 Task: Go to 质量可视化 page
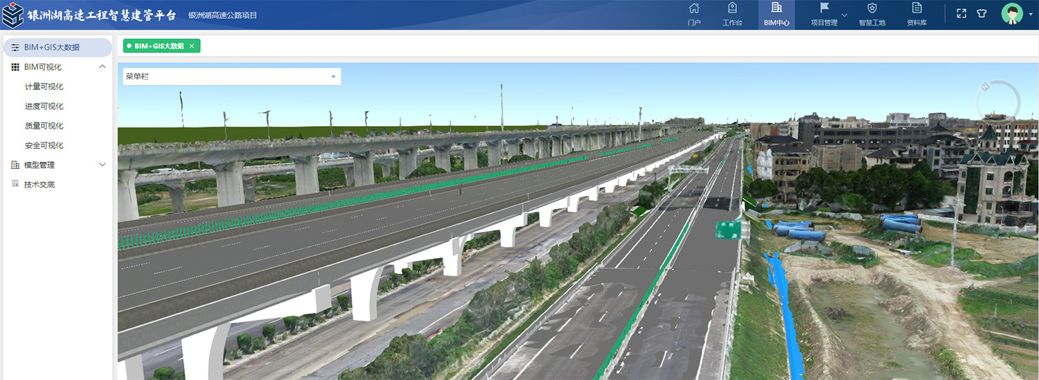(x=44, y=126)
